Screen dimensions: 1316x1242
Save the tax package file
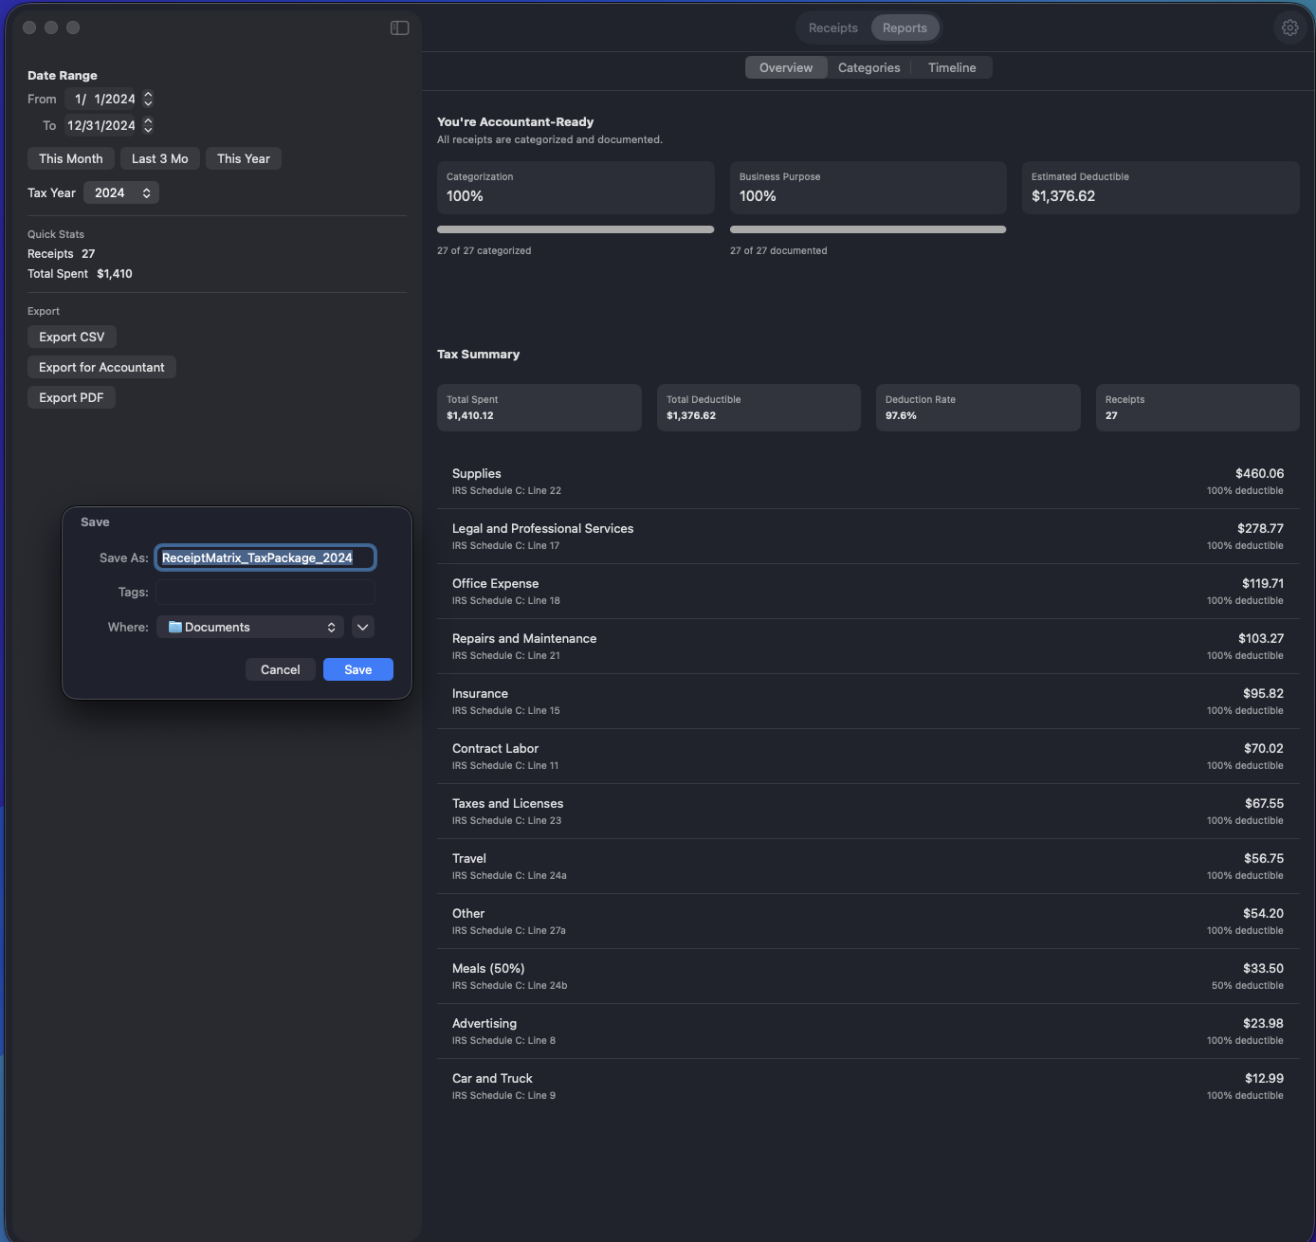[x=357, y=669]
